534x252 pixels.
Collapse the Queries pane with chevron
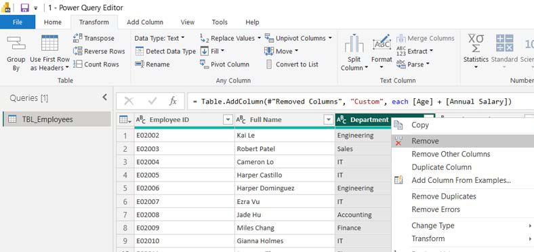pyautogui.click(x=104, y=98)
